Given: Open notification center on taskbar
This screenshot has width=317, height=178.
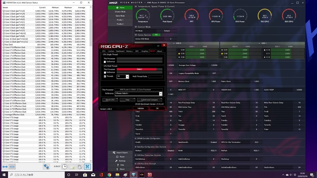Looking at the screenshot, I should (312, 175).
